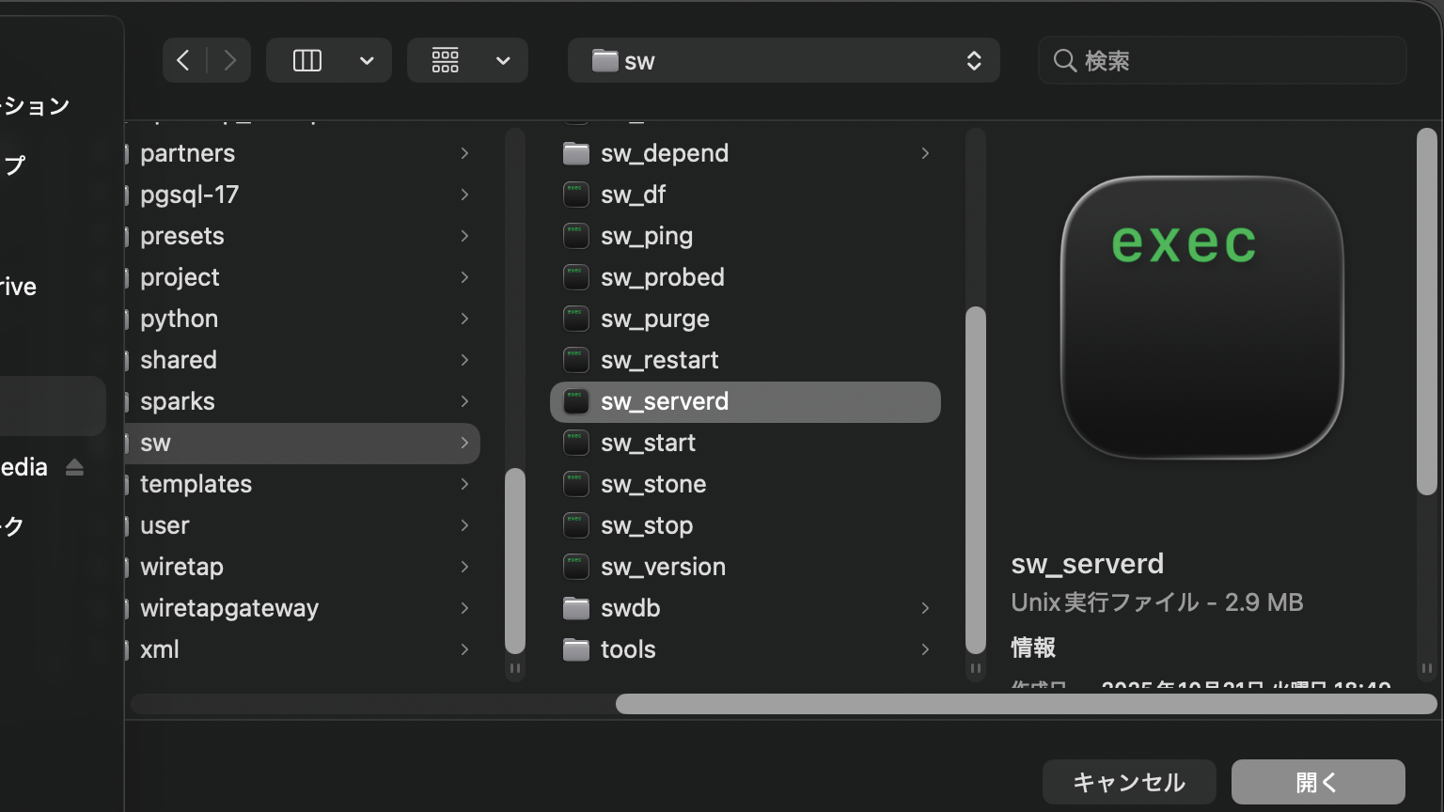Image resolution: width=1444 pixels, height=812 pixels.
Task: Select the wiretapgateway folder
Action: click(x=229, y=608)
